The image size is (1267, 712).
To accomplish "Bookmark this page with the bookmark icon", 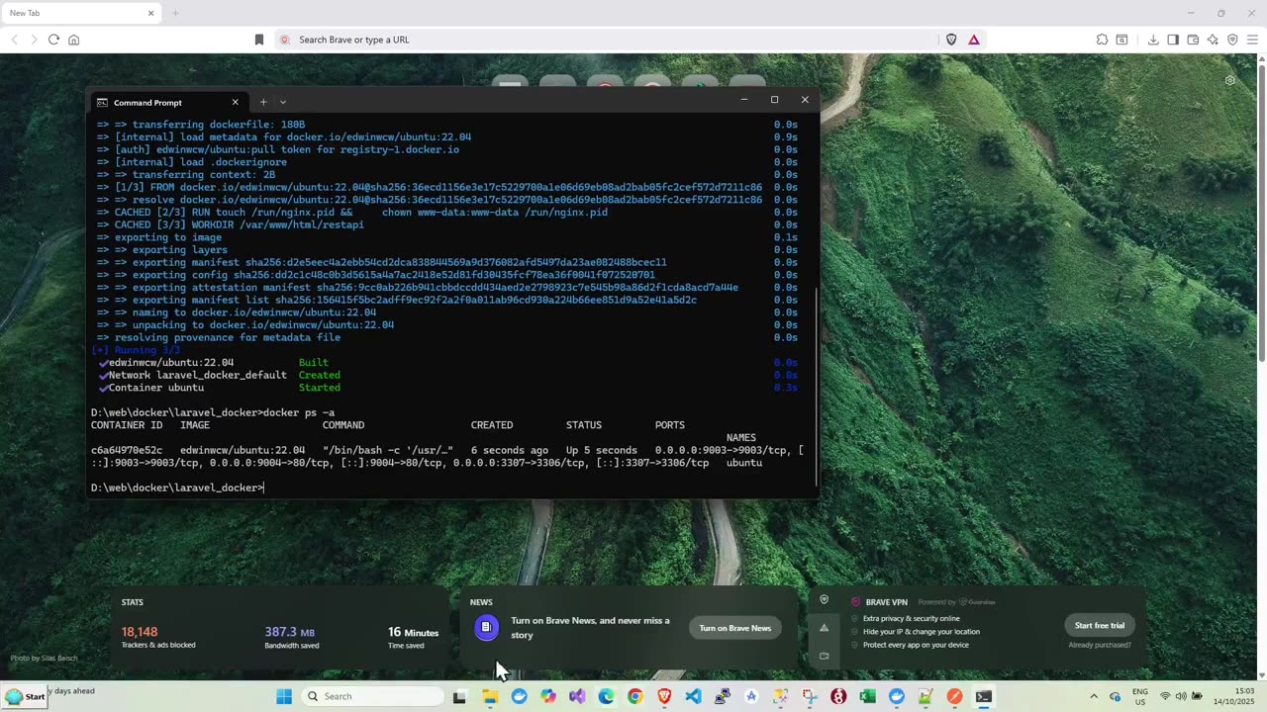I will click(x=259, y=40).
